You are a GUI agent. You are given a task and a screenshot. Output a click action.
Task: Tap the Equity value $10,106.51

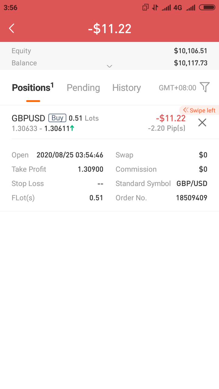pos(190,51)
